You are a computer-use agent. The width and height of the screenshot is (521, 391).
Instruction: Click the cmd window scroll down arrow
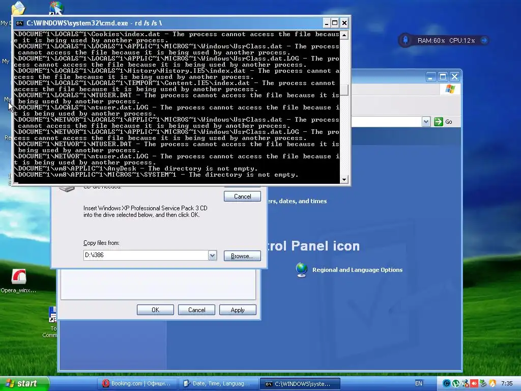[x=344, y=179]
